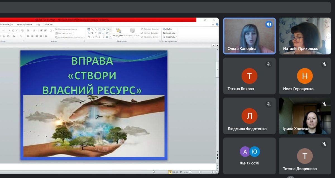Click the zoom in plus button
The width and height of the screenshot is (335, 178).
(x=212, y=172)
